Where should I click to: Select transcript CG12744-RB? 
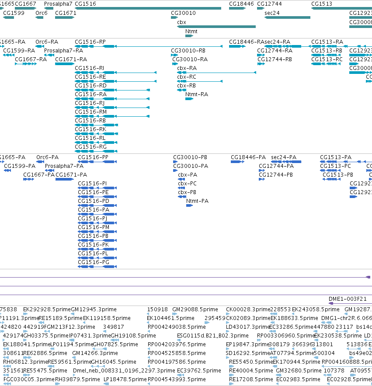click(x=275, y=59)
